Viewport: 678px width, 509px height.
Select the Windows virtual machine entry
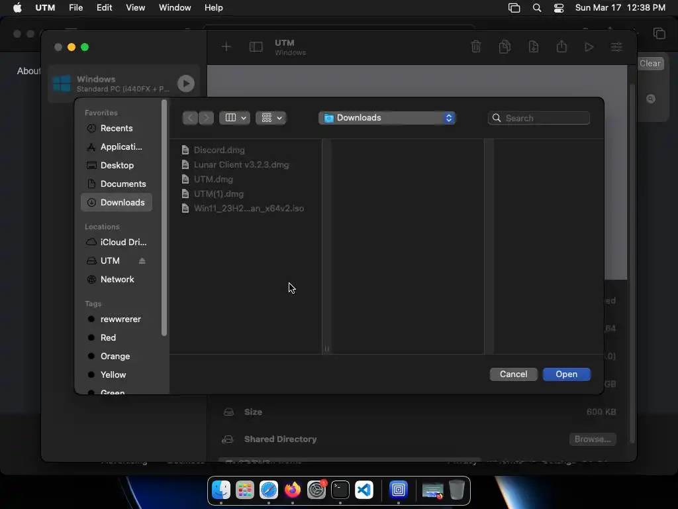pos(124,84)
